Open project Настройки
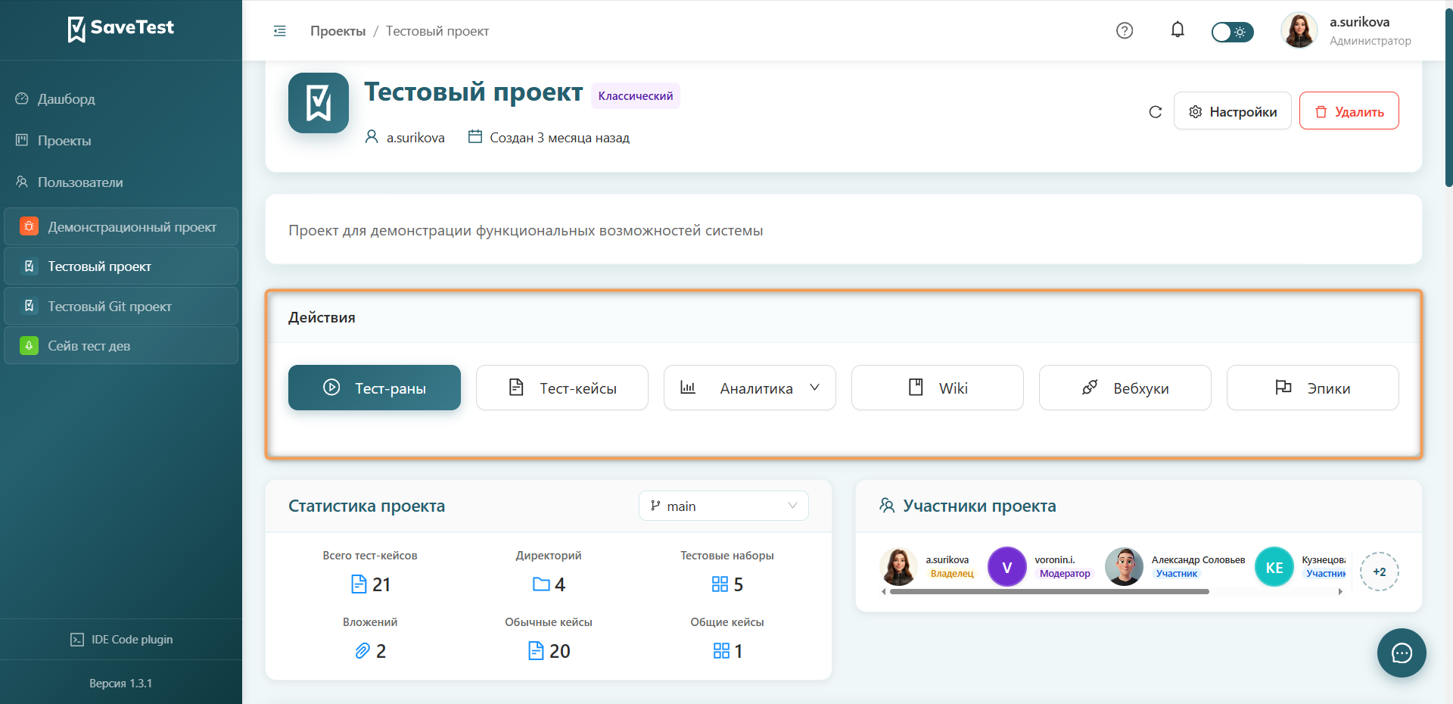 click(x=1233, y=111)
